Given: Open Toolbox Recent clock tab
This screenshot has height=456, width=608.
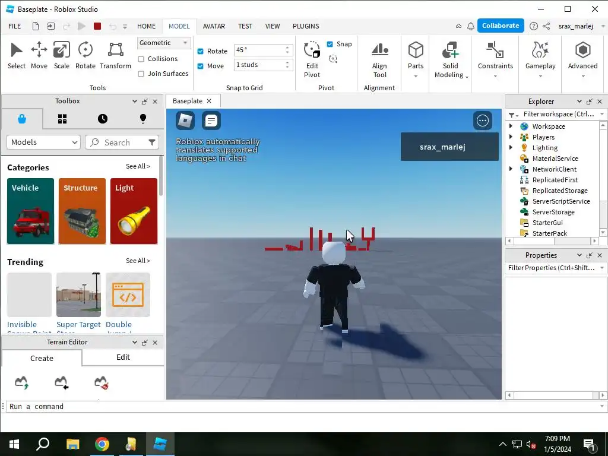Looking at the screenshot, I should [x=103, y=119].
